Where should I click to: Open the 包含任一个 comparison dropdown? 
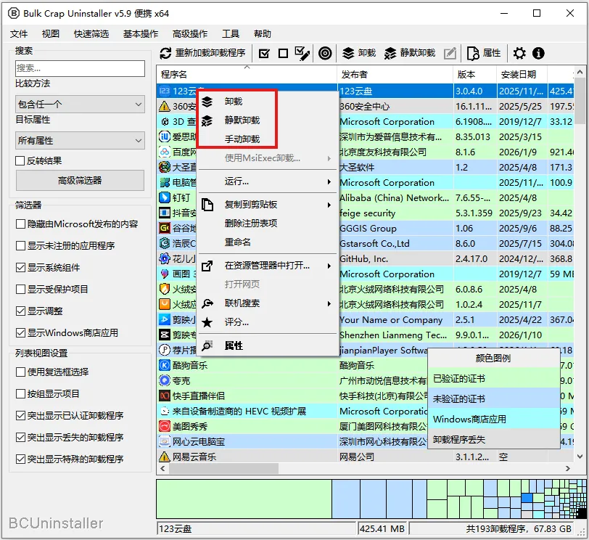[80, 104]
